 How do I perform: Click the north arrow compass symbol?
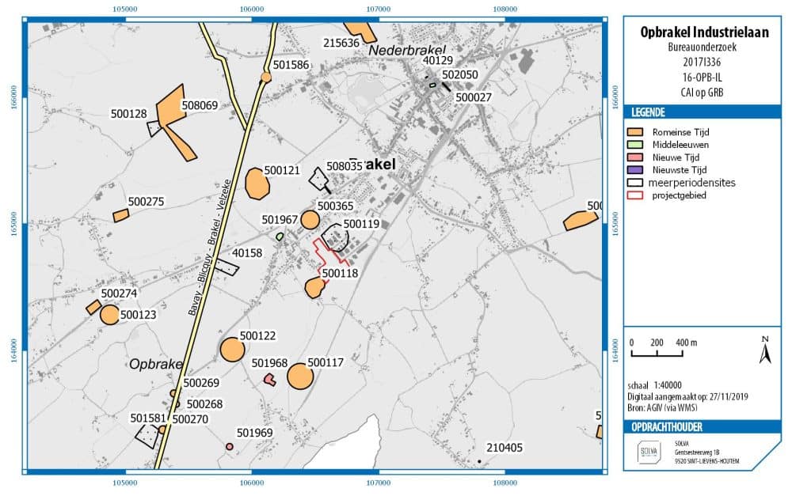(764, 350)
